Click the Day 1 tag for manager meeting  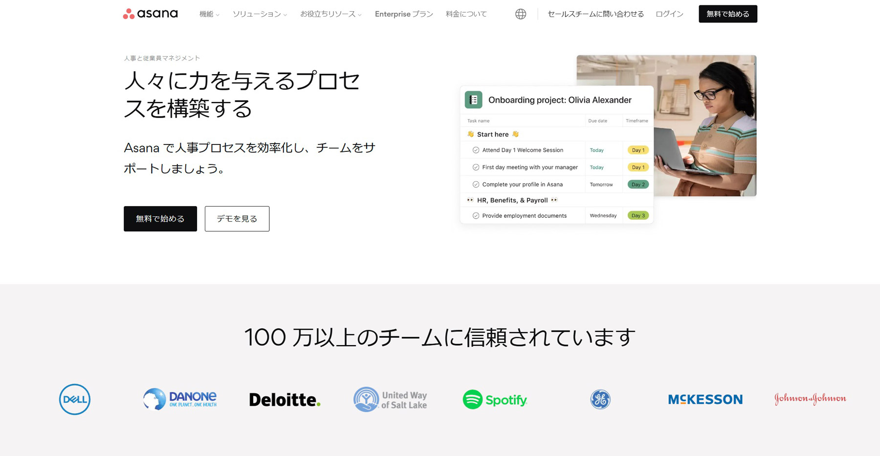pos(638,167)
